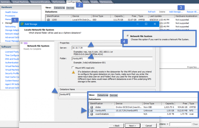Collapse the NAS tree node

[x=22, y=43]
